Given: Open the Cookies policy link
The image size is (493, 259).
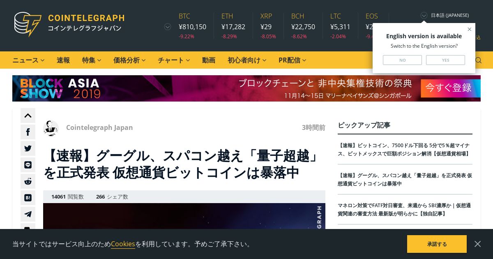Looking at the screenshot, I should coord(123,244).
